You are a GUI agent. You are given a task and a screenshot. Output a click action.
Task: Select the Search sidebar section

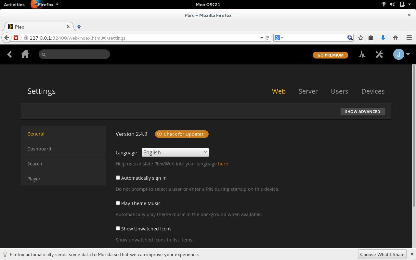pos(63,163)
